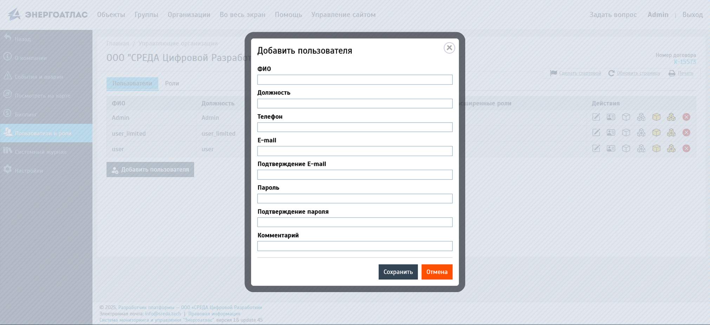710x325 pixels.
Task: Click the edit pencil icon for Admin row
Action: [596, 117]
